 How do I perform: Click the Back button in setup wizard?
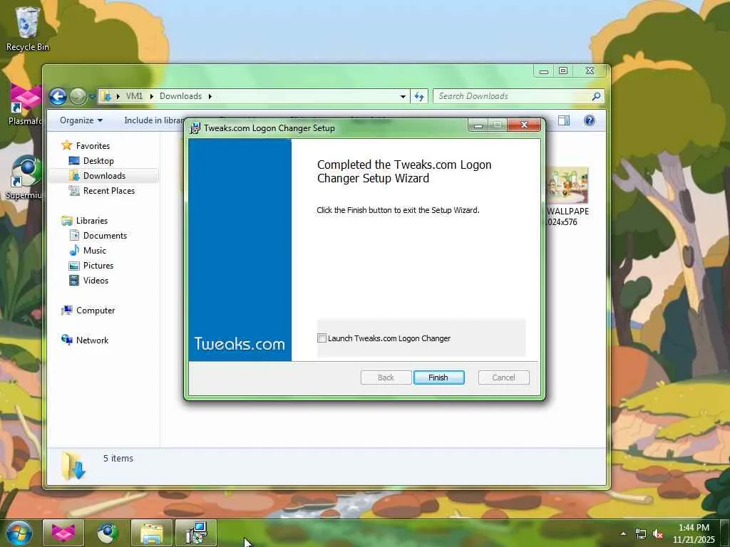coord(386,377)
